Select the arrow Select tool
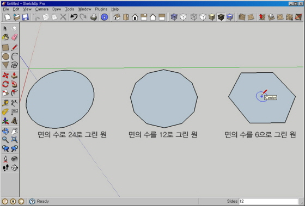The width and height of the screenshot is (305, 206). 5,29
